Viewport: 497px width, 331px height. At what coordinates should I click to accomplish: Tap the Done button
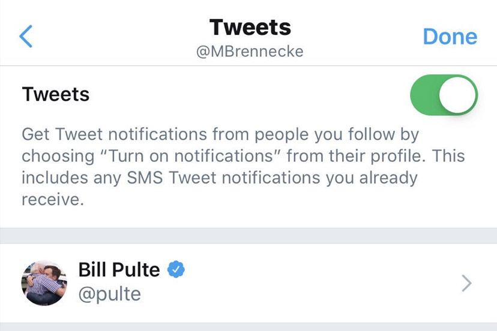(x=450, y=37)
